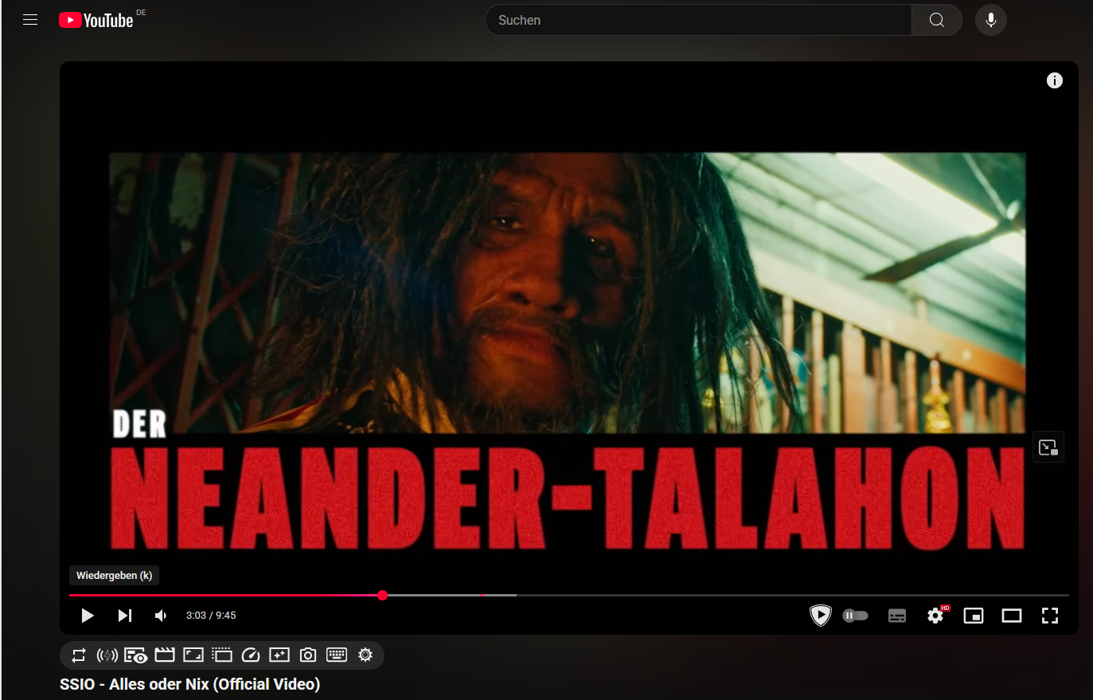The height and width of the screenshot is (700, 1093).
Task: Click the pop-up player window icon
Action: pos(222,655)
